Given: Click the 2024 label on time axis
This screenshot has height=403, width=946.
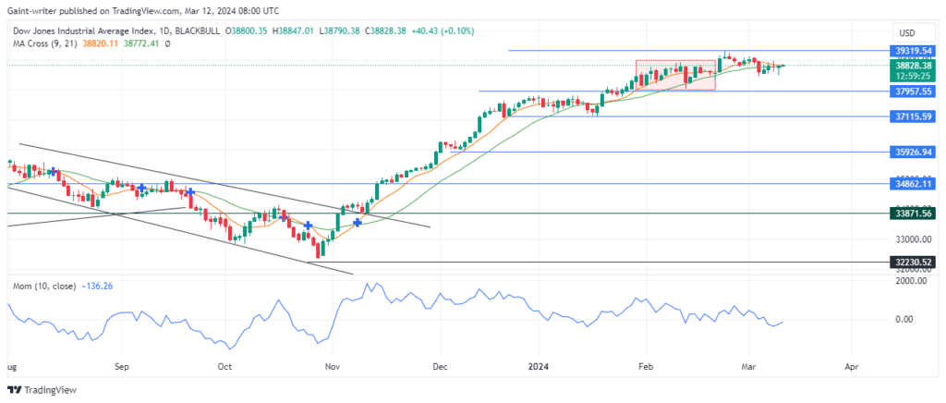Looking at the screenshot, I should (x=537, y=366).
